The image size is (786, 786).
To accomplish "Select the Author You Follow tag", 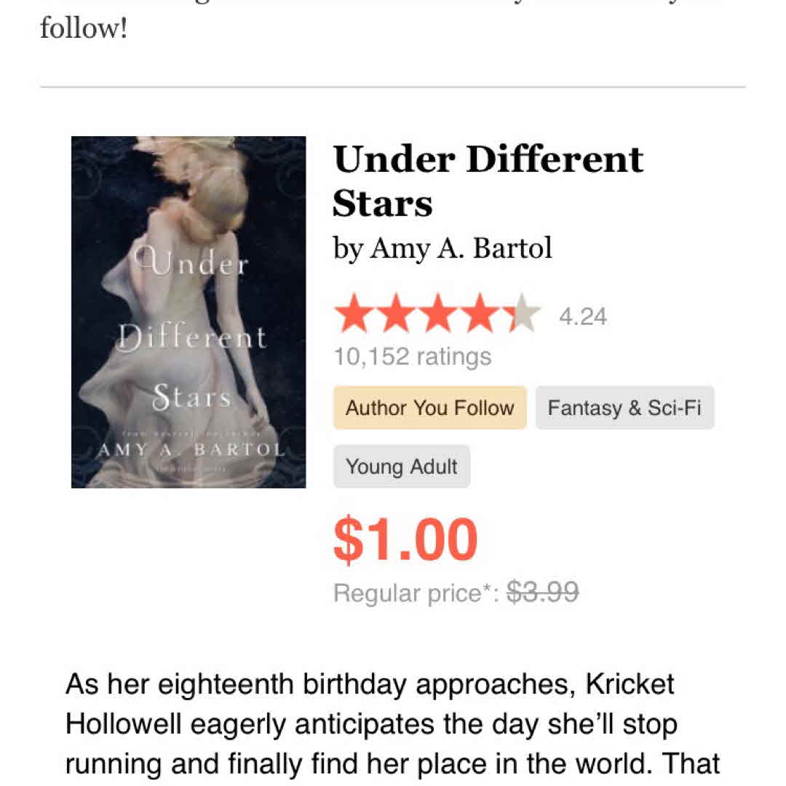I will 429,408.
